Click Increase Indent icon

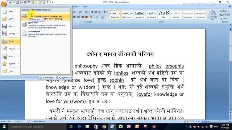coord(96,12)
